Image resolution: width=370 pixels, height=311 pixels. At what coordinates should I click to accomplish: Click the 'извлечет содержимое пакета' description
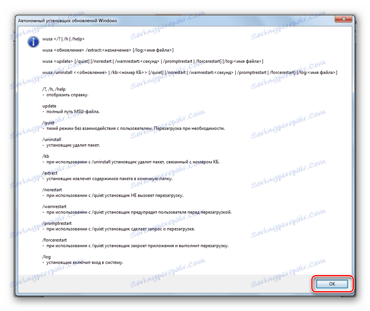pos(107,178)
